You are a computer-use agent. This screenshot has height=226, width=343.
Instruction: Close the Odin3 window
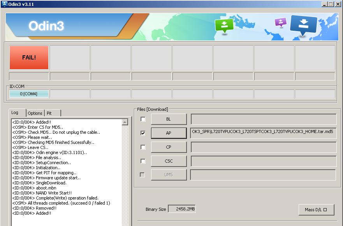[x=338, y=4]
